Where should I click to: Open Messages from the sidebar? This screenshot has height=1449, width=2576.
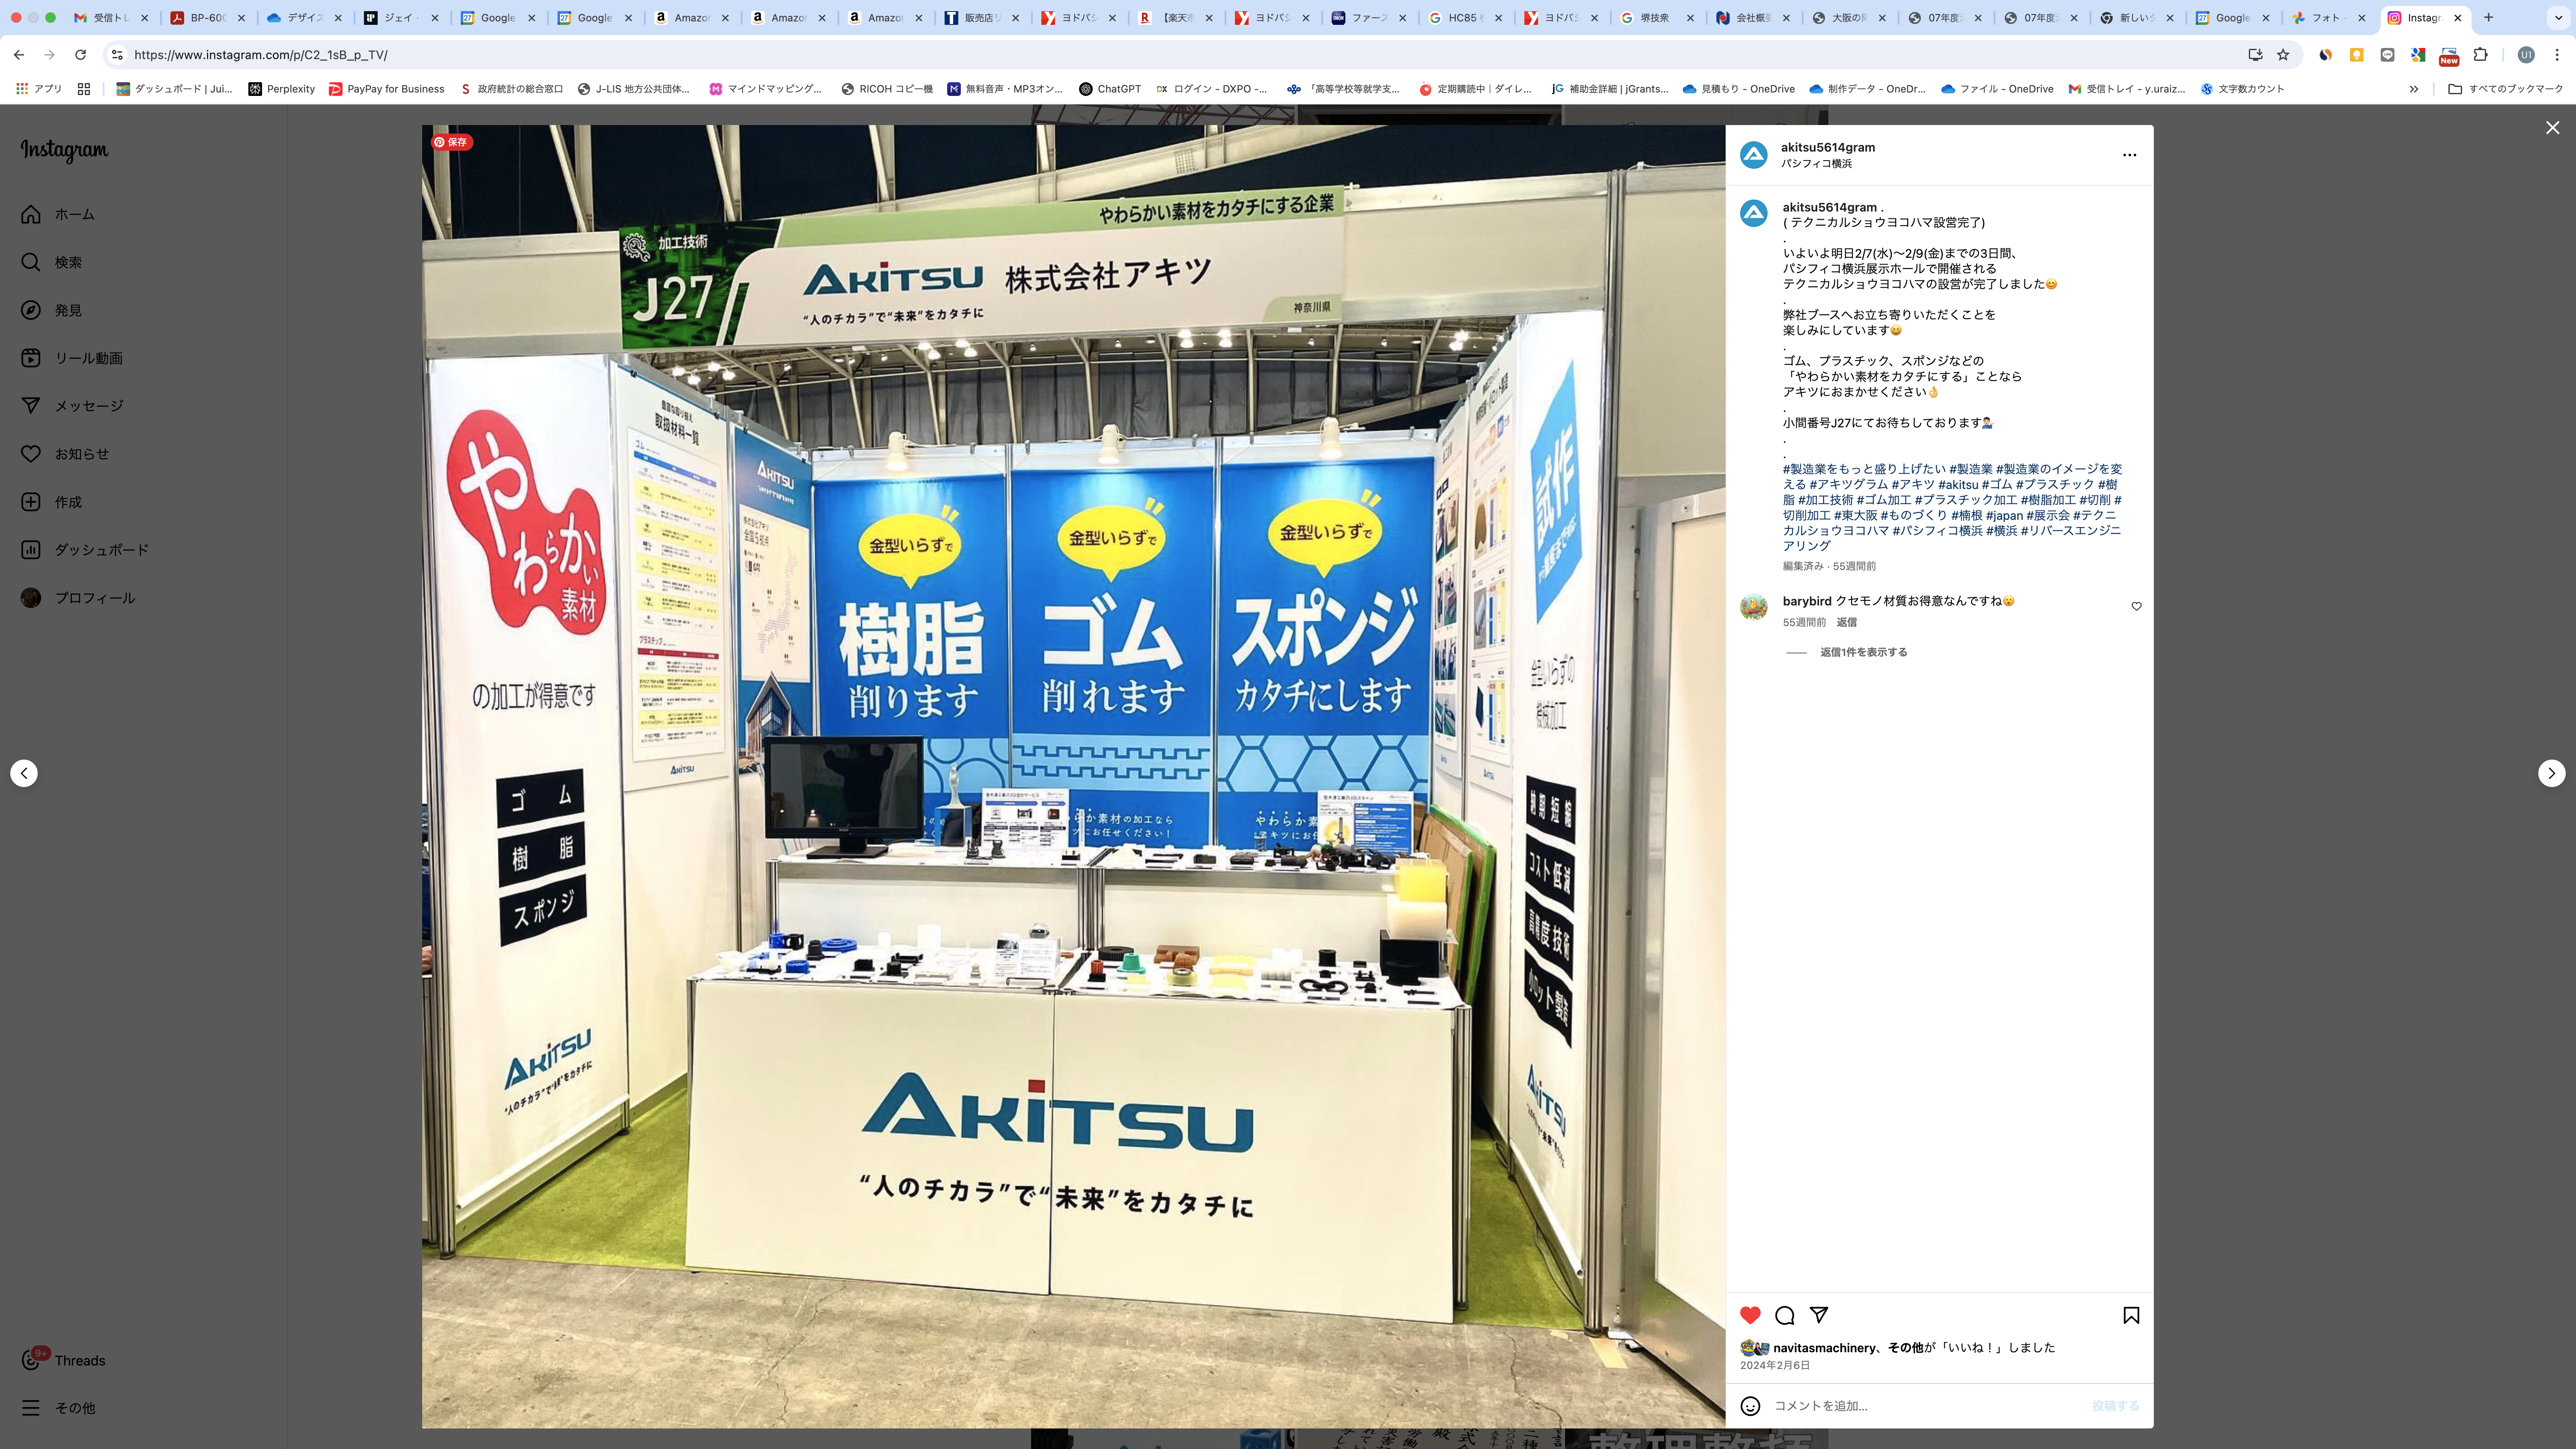tap(31, 406)
